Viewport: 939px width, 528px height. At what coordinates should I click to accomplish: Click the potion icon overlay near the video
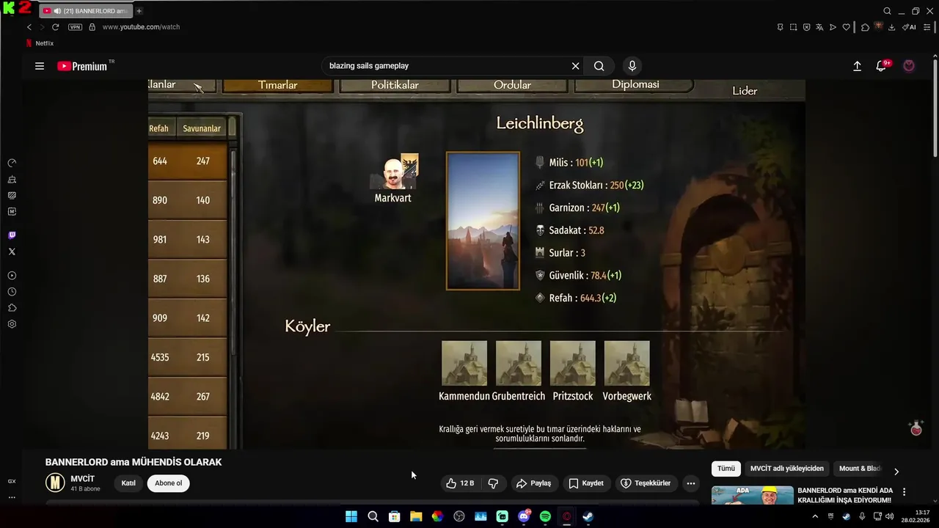[x=916, y=428]
